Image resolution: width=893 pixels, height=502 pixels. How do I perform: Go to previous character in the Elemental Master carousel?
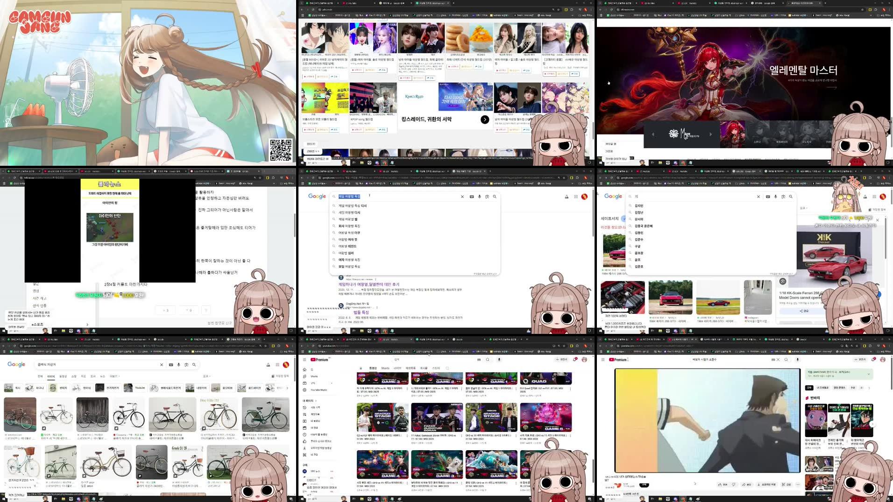pos(653,134)
